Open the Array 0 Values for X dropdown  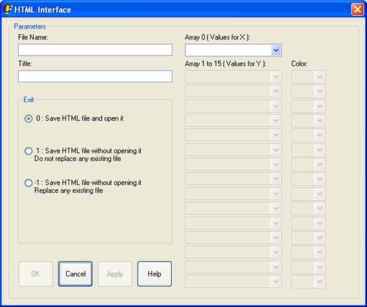276,51
